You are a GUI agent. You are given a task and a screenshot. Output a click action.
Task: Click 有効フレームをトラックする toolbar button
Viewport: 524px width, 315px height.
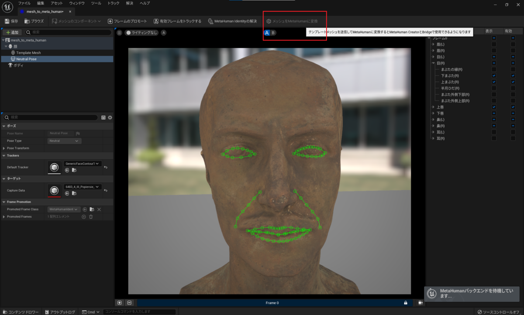(177, 21)
